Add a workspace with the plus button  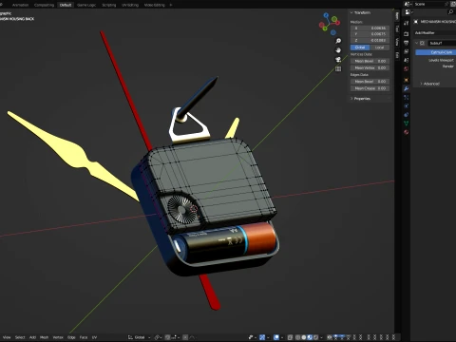[x=171, y=5]
